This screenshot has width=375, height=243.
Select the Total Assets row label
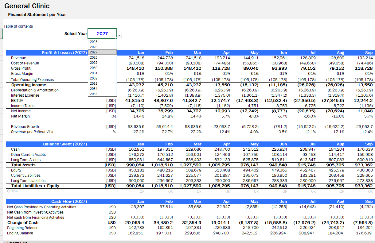pyautogui.click(x=23, y=165)
